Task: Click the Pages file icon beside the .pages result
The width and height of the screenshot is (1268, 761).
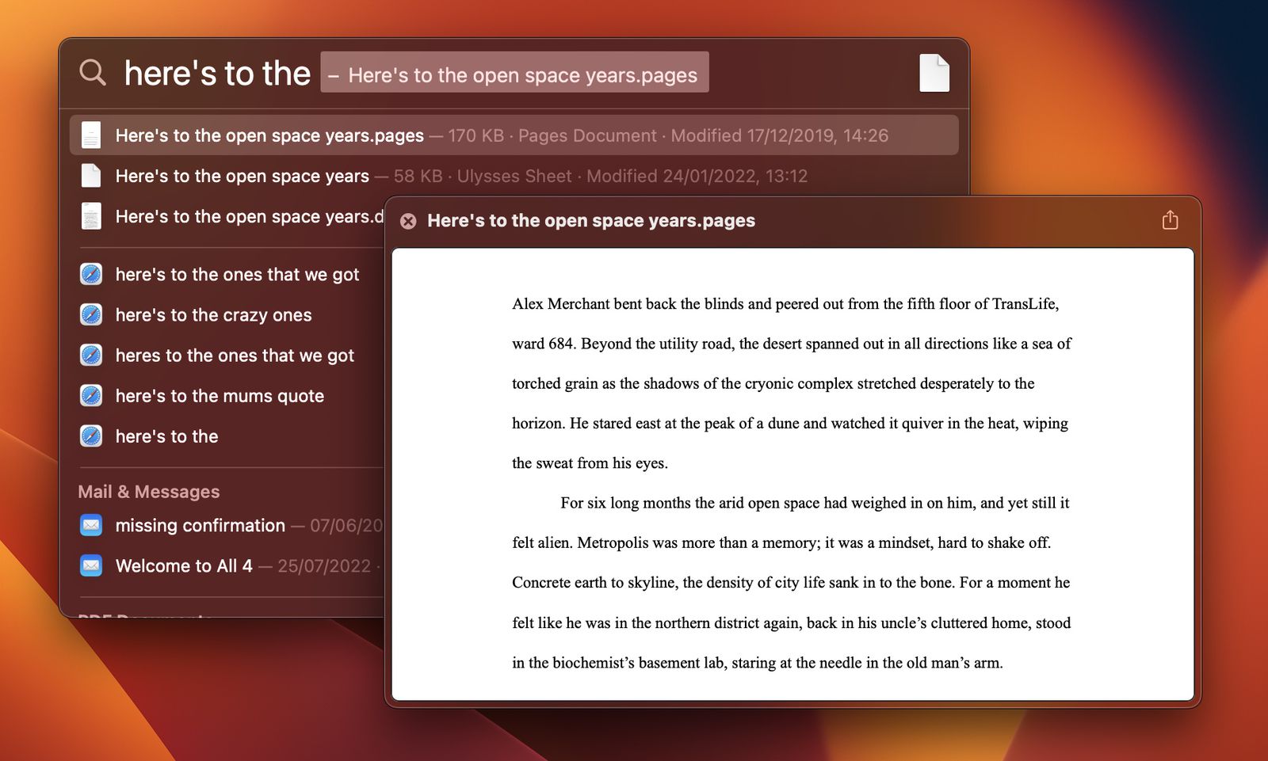Action: (90, 135)
